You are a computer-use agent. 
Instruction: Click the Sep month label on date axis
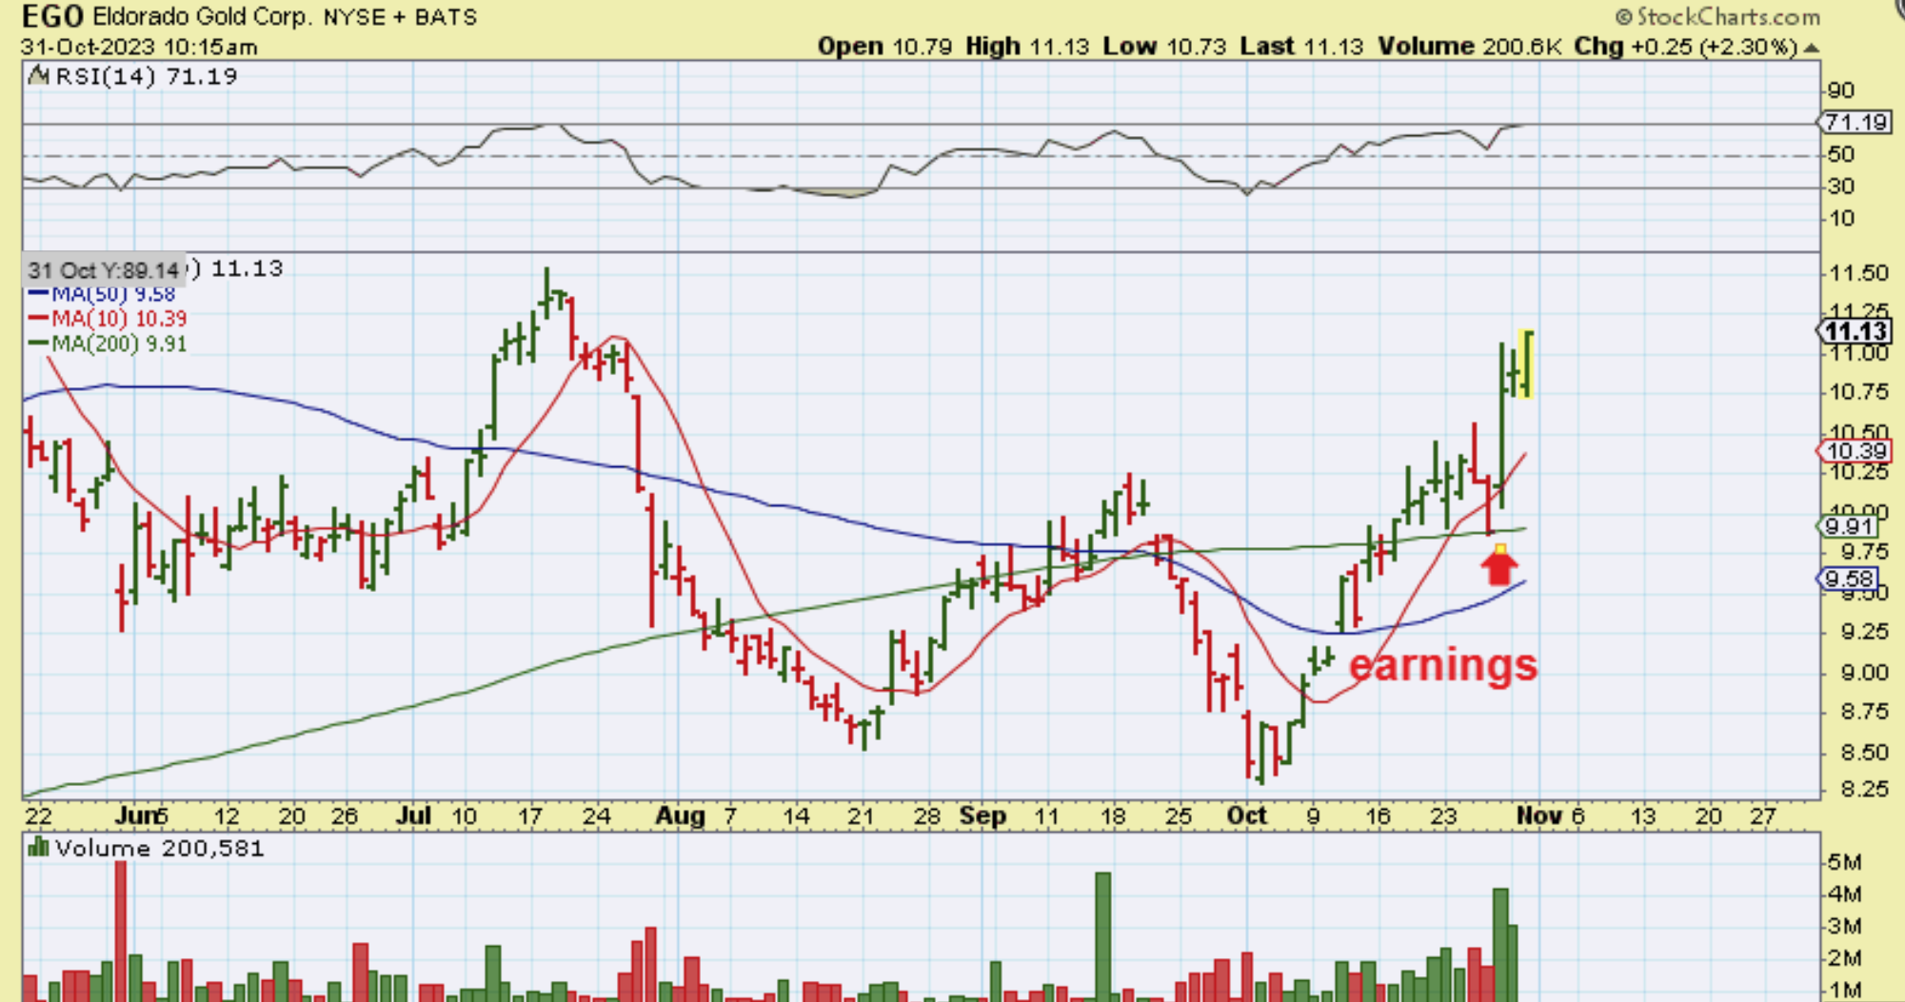click(982, 816)
